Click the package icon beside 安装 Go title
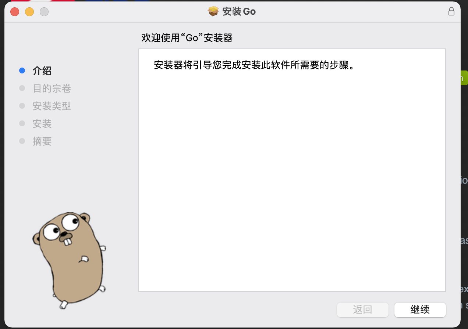Viewport: 468px width, 329px height. (213, 11)
